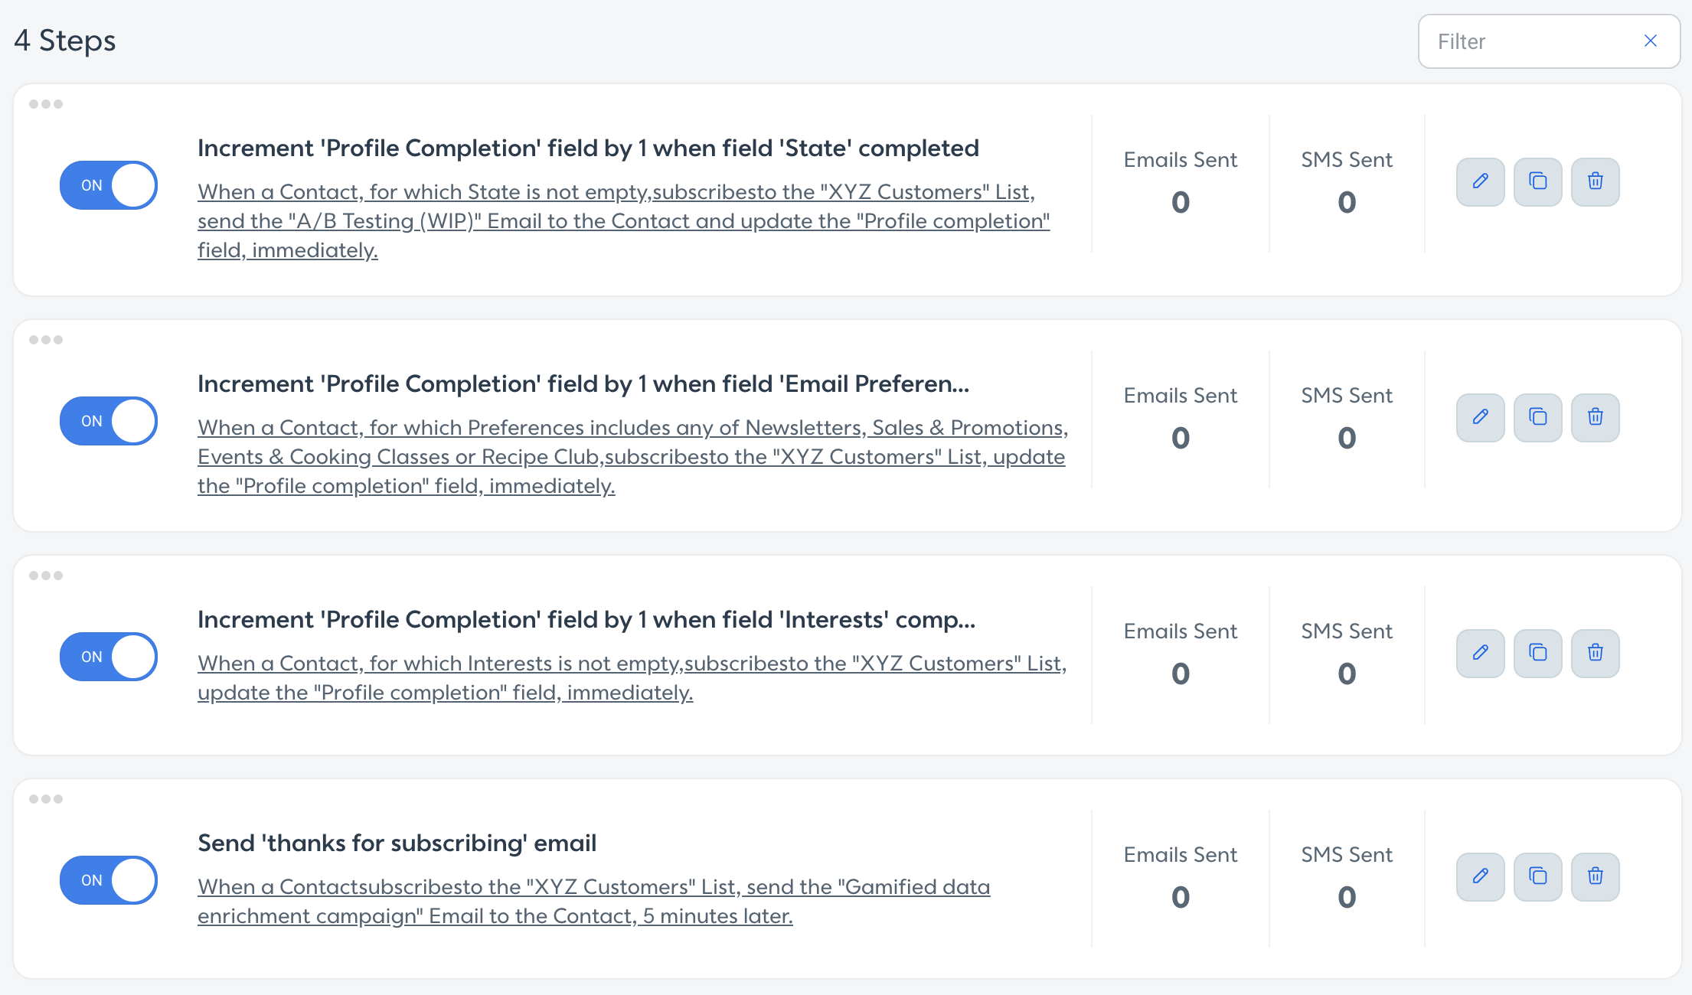
Task: Delete the 'thanks for subscribing' email step
Action: 1595,877
